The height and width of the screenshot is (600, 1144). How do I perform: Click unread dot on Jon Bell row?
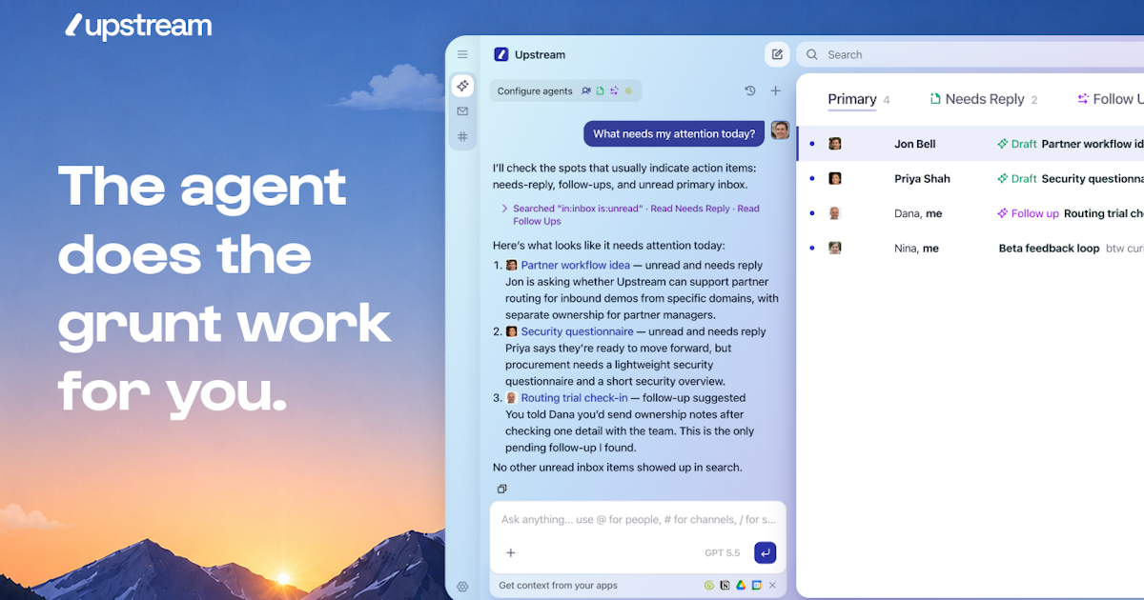(x=812, y=144)
